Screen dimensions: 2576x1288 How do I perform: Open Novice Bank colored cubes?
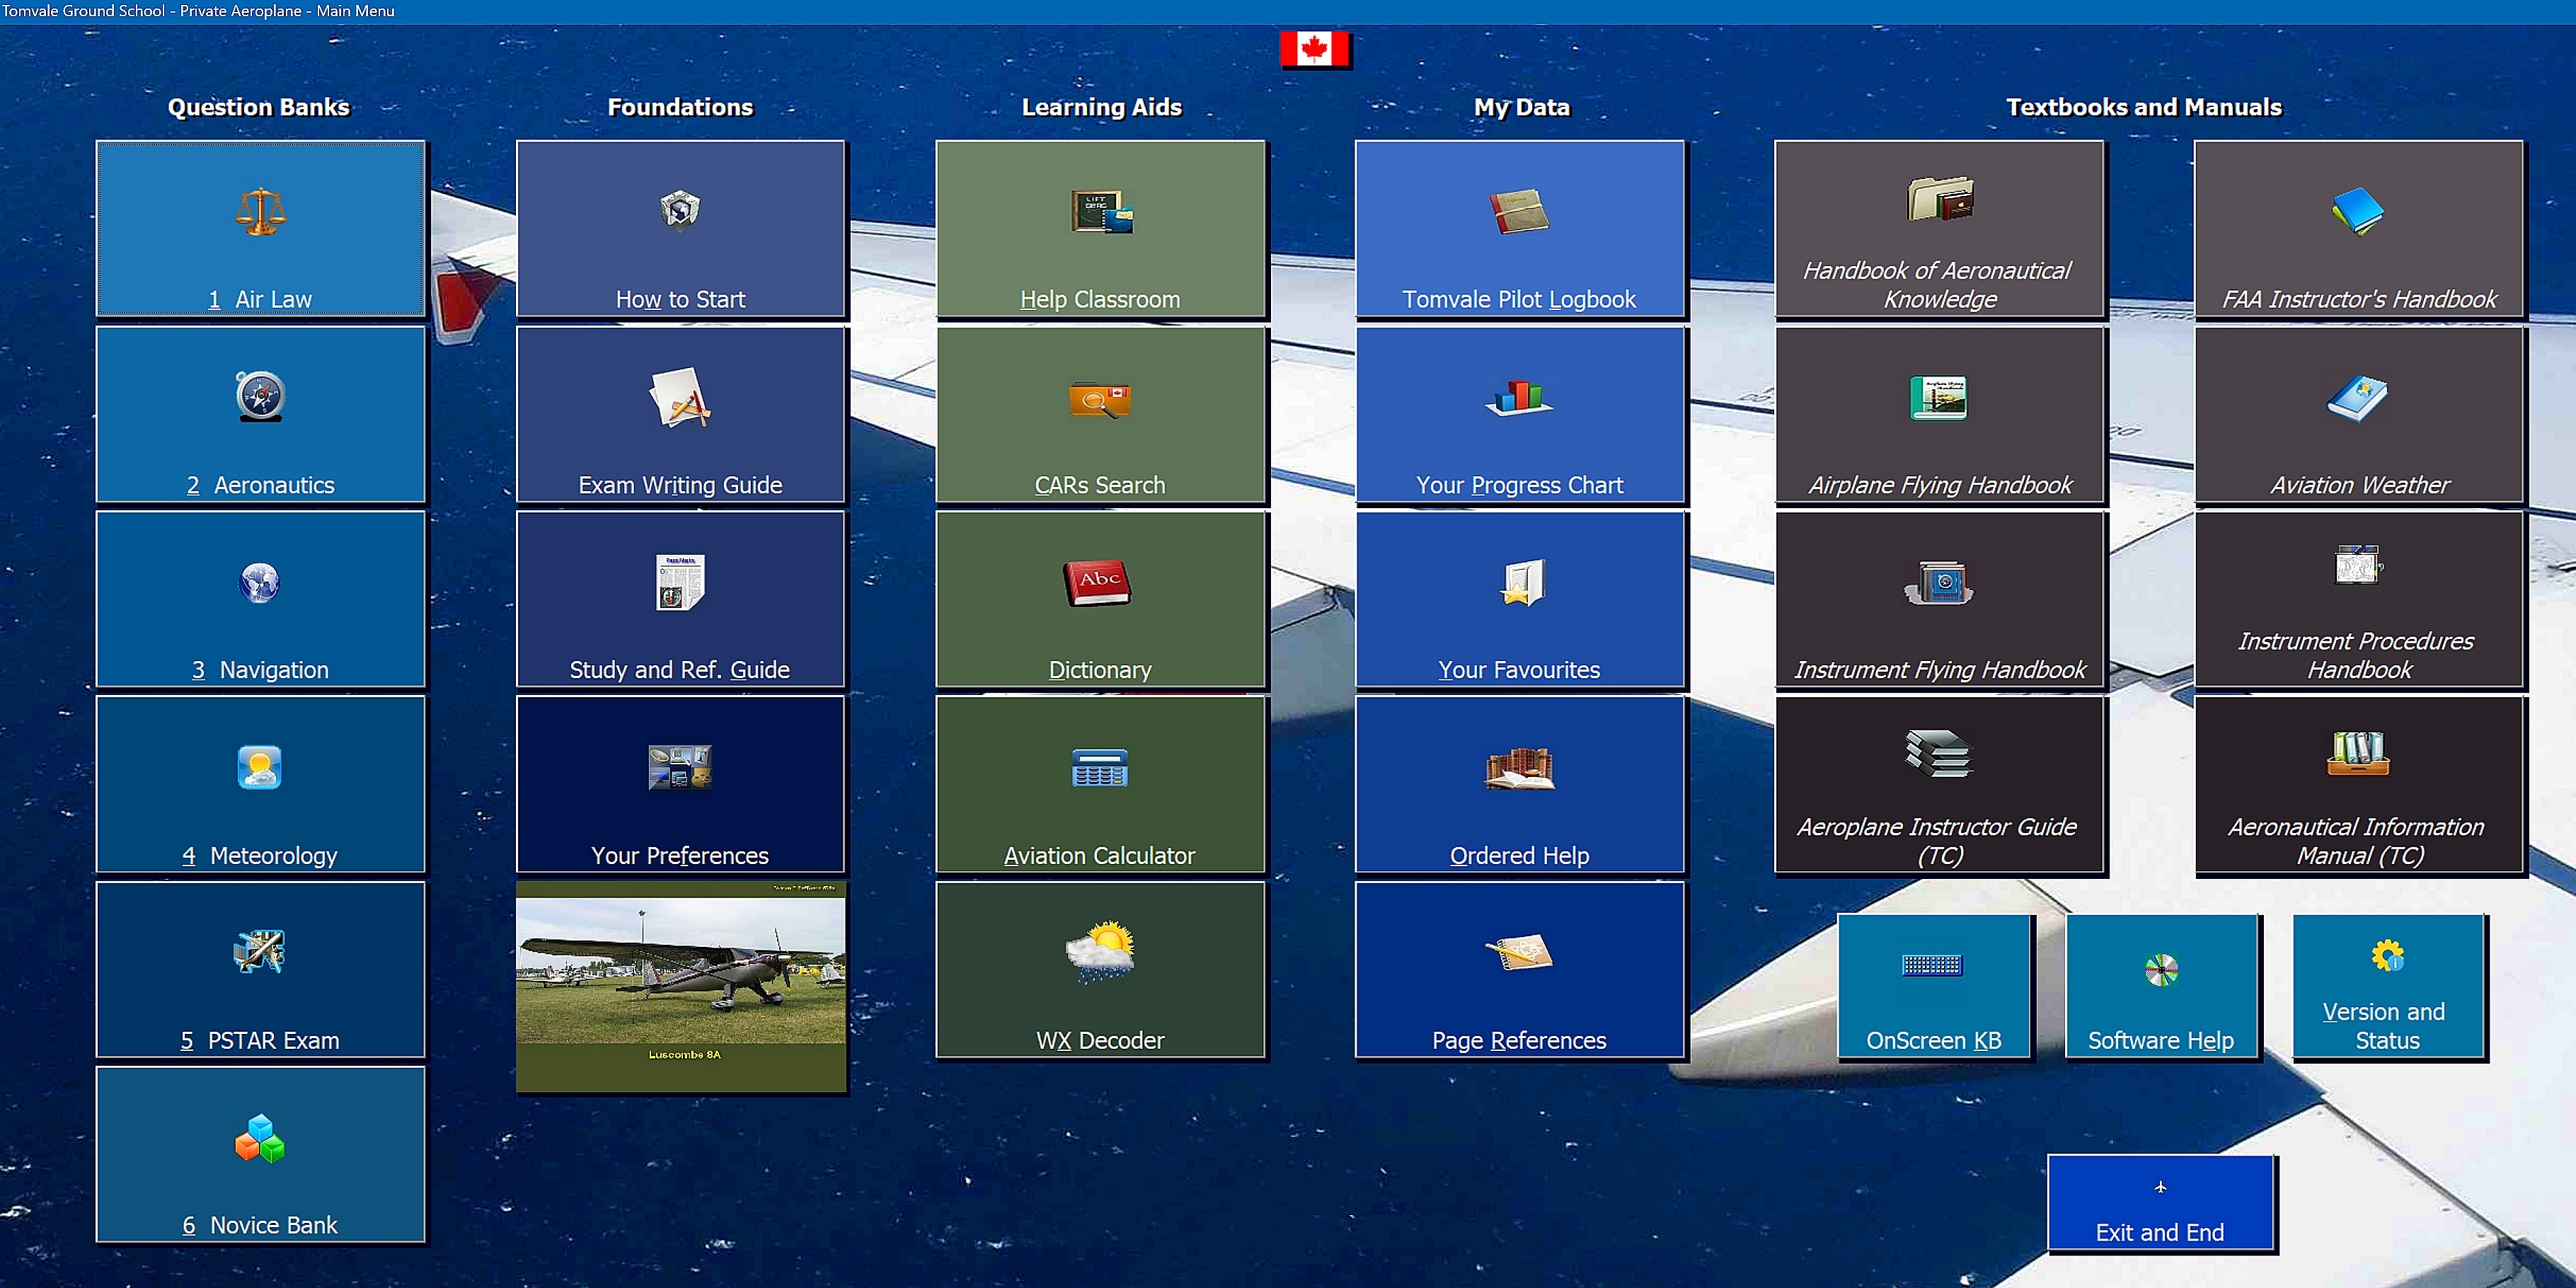click(x=260, y=1139)
